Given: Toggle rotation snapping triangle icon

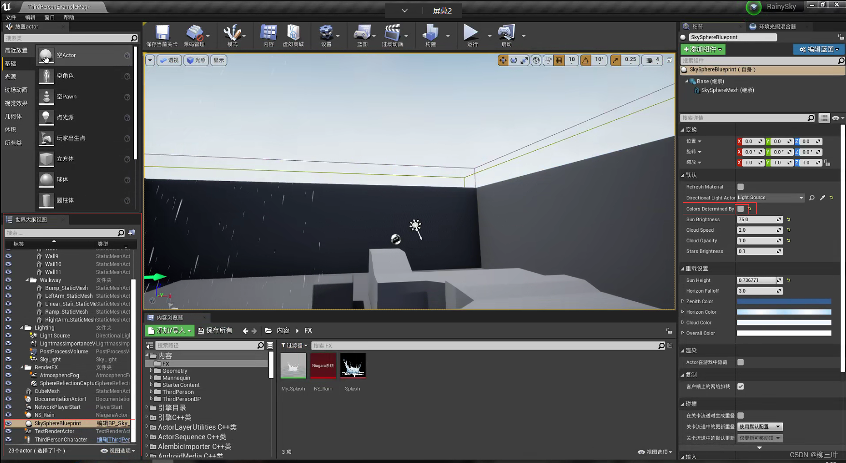Looking at the screenshot, I should click(586, 60).
